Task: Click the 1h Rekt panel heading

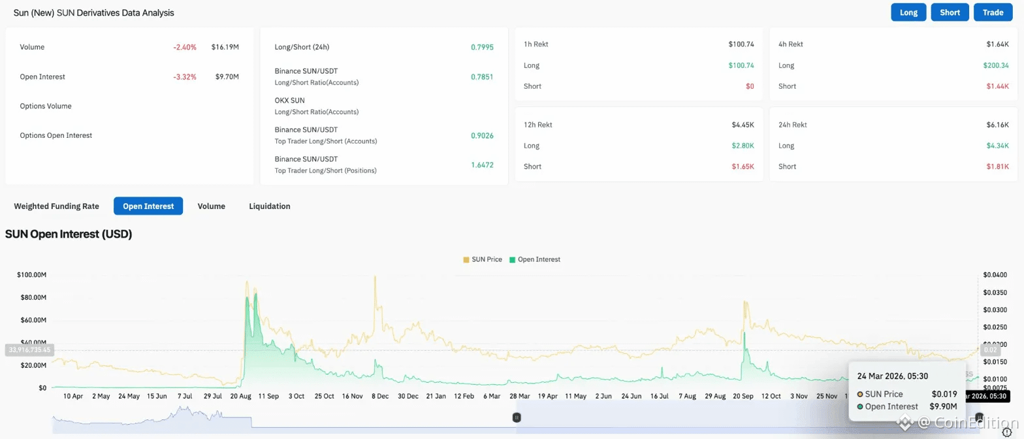Action: tap(536, 44)
